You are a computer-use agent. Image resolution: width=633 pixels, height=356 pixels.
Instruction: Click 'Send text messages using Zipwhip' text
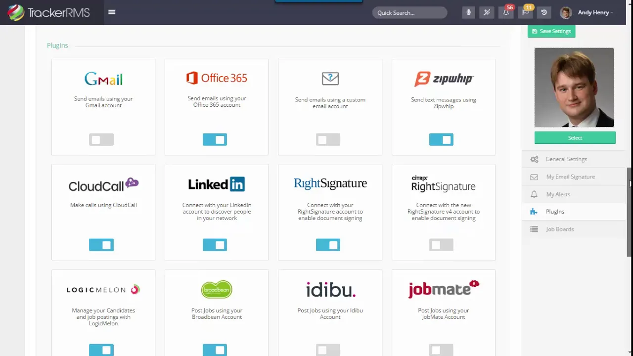(x=444, y=103)
